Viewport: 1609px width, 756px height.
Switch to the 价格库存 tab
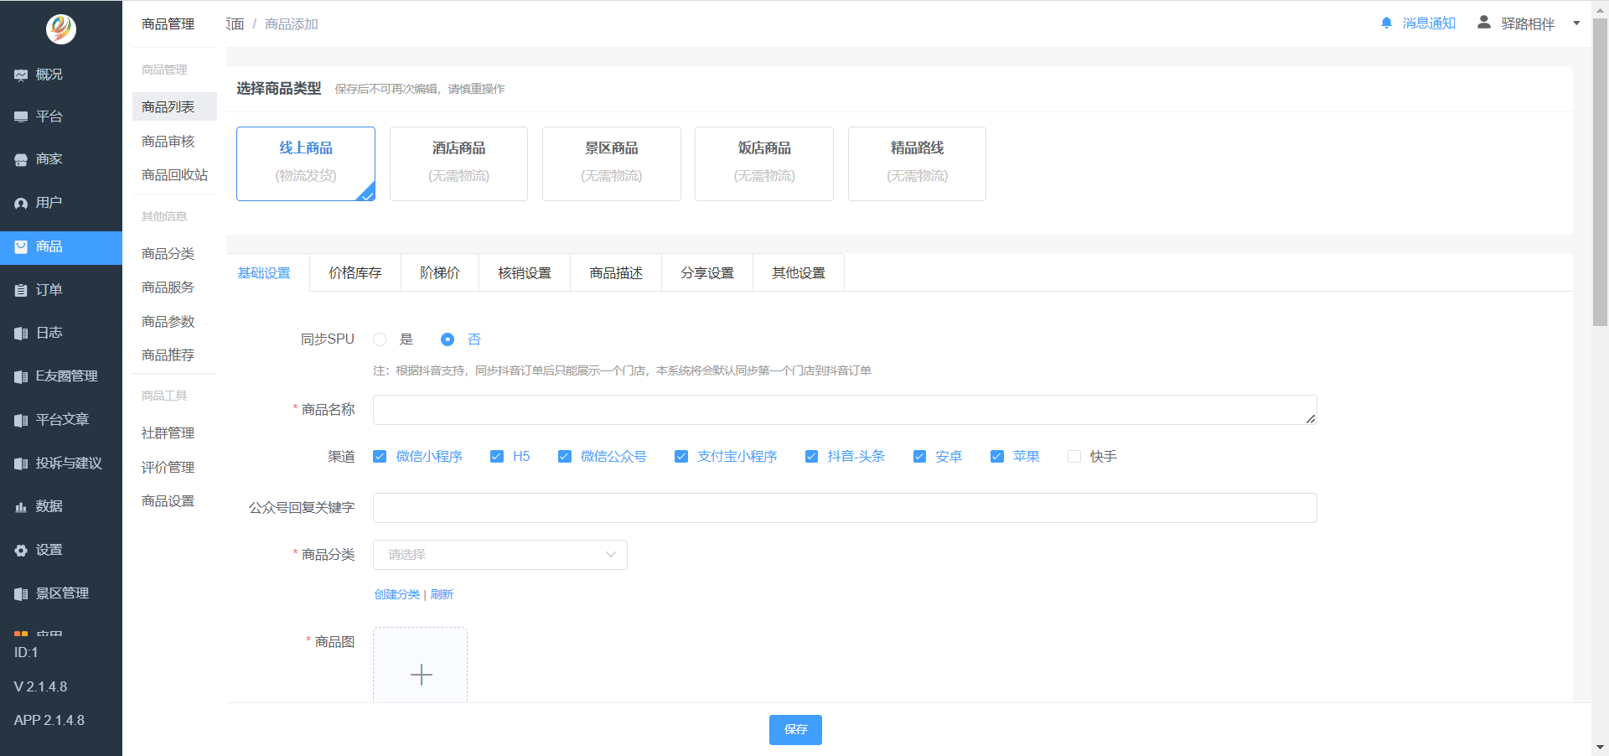355,273
